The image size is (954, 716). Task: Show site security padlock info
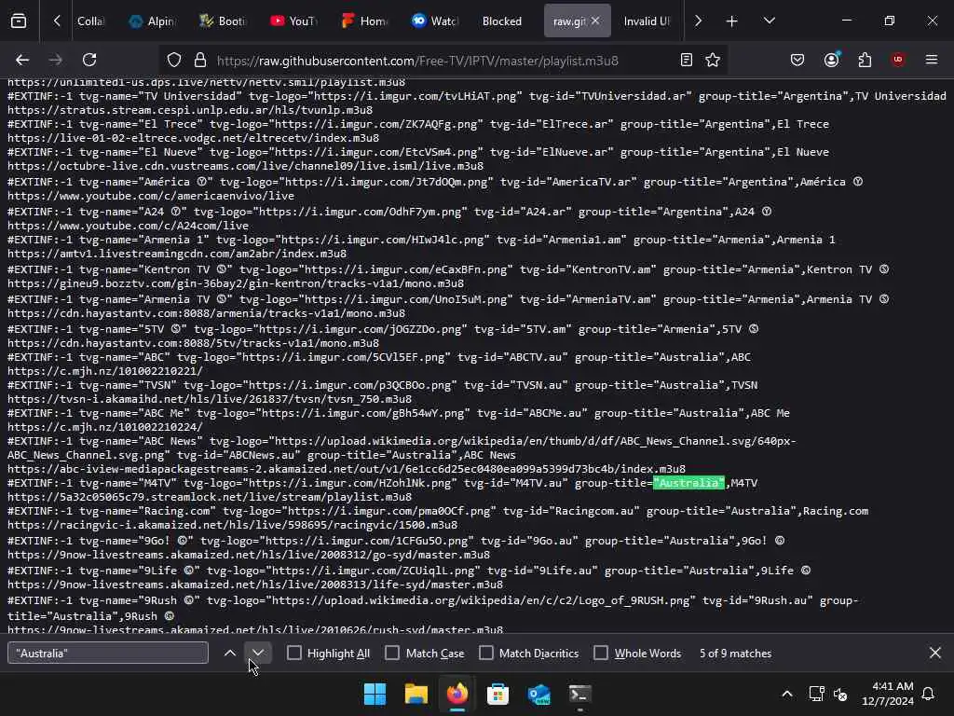click(200, 60)
